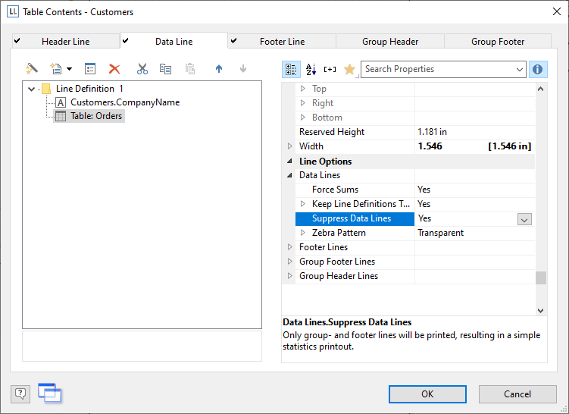Image resolution: width=569 pixels, height=414 pixels.
Task: Click the scissors cut icon
Action: tap(142, 69)
